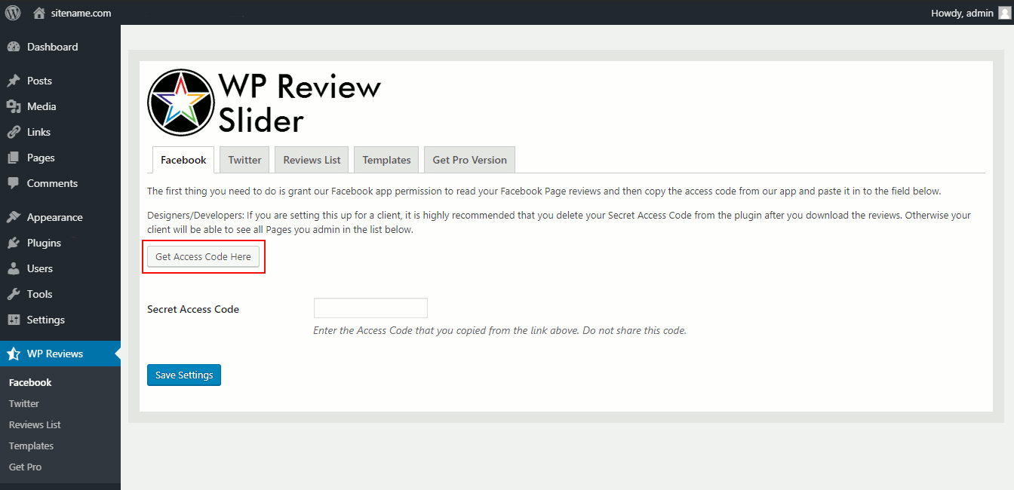
Task: Open the Plugins menu
Action: (60, 243)
